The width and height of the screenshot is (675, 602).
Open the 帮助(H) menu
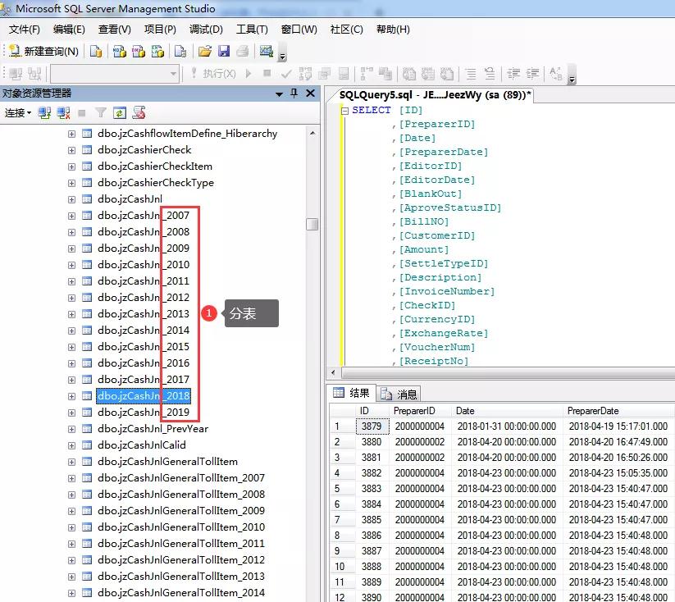point(393,30)
